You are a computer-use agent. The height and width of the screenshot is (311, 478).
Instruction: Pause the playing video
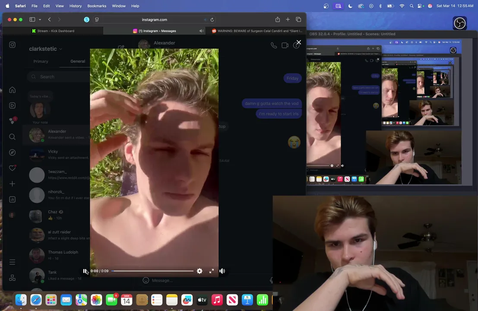coord(85,271)
